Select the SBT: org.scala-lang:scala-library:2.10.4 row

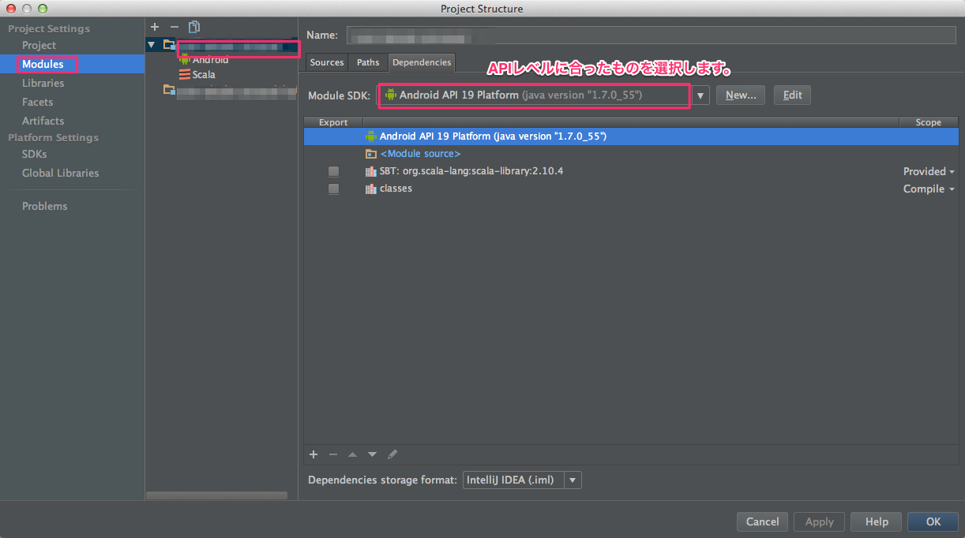(631, 171)
